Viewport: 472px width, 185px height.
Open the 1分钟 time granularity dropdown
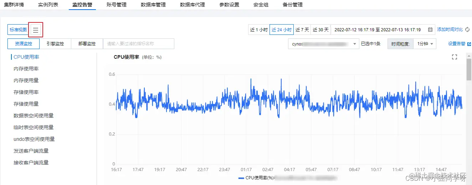425,44
